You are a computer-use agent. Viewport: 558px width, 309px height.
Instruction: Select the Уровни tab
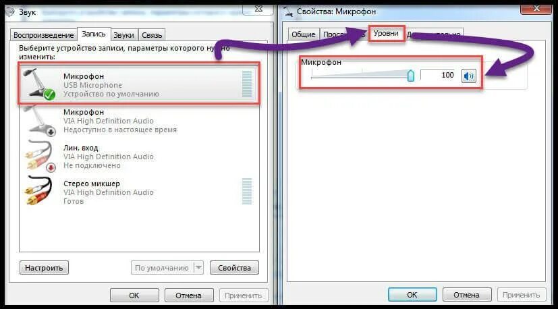(386, 33)
